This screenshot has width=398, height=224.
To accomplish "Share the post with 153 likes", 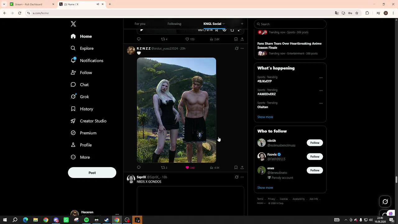I will click(x=242, y=39).
